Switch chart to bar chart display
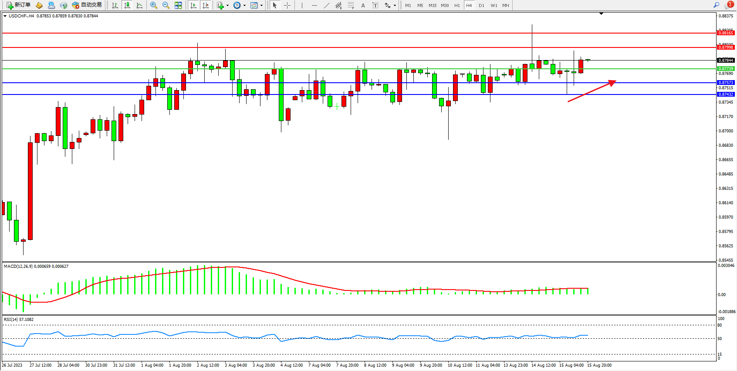Viewport: 737px width, 371px height. click(115, 5)
